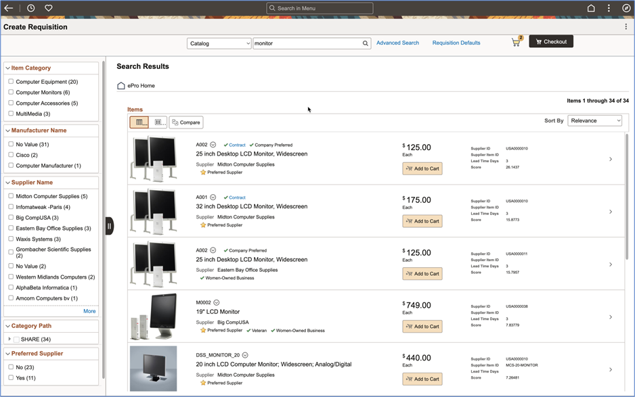Click the Search in Menu field
The height and width of the screenshot is (397, 635).
(320, 8)
